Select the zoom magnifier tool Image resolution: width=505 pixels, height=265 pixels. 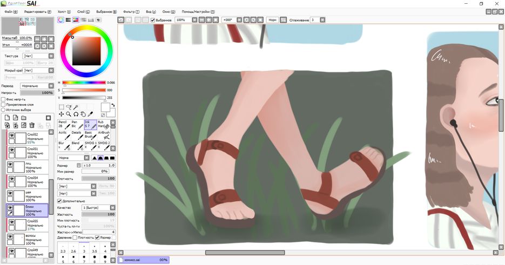tap(69, 114)
